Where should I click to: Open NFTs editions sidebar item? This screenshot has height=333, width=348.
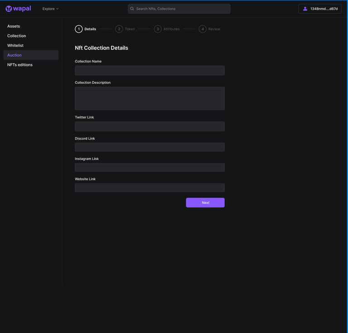point(20,65)
